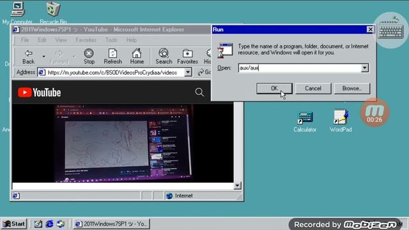This screenshot has height=230, width=409.
Task: Click the Show Desktop quick launch icon
Action: (x=38, y=224)
